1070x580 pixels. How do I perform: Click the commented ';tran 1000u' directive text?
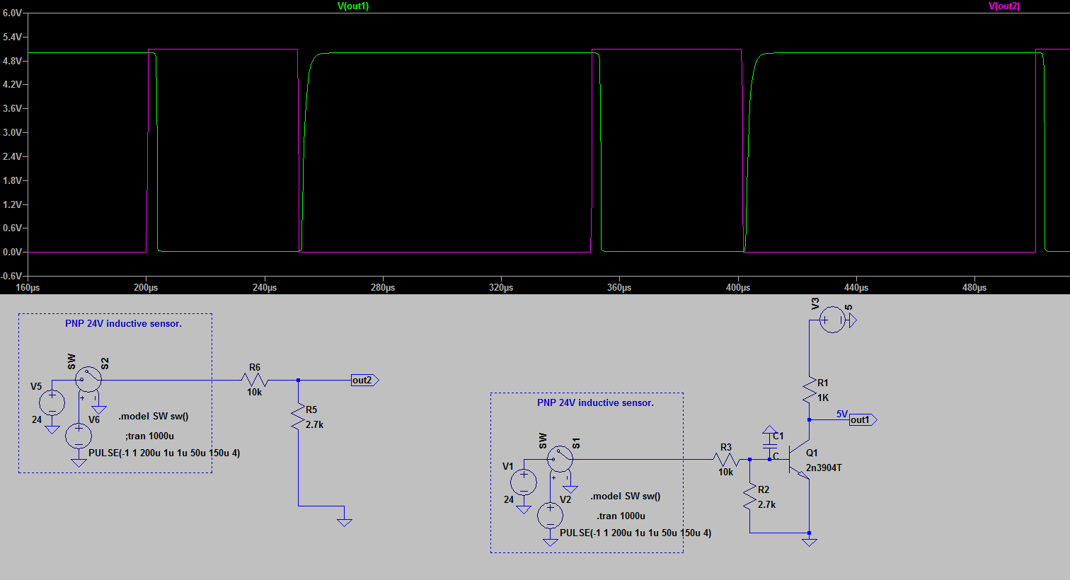point(150,436)
